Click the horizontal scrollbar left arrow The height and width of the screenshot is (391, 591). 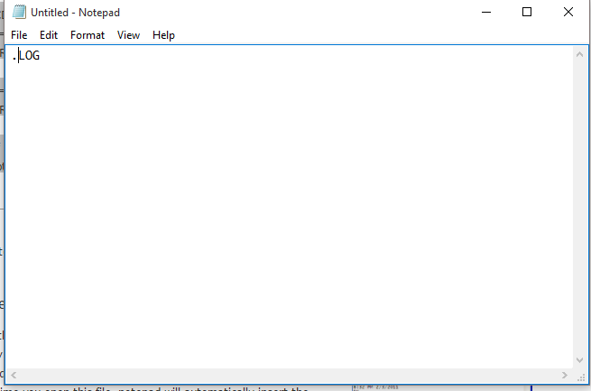tap(14, 375)
